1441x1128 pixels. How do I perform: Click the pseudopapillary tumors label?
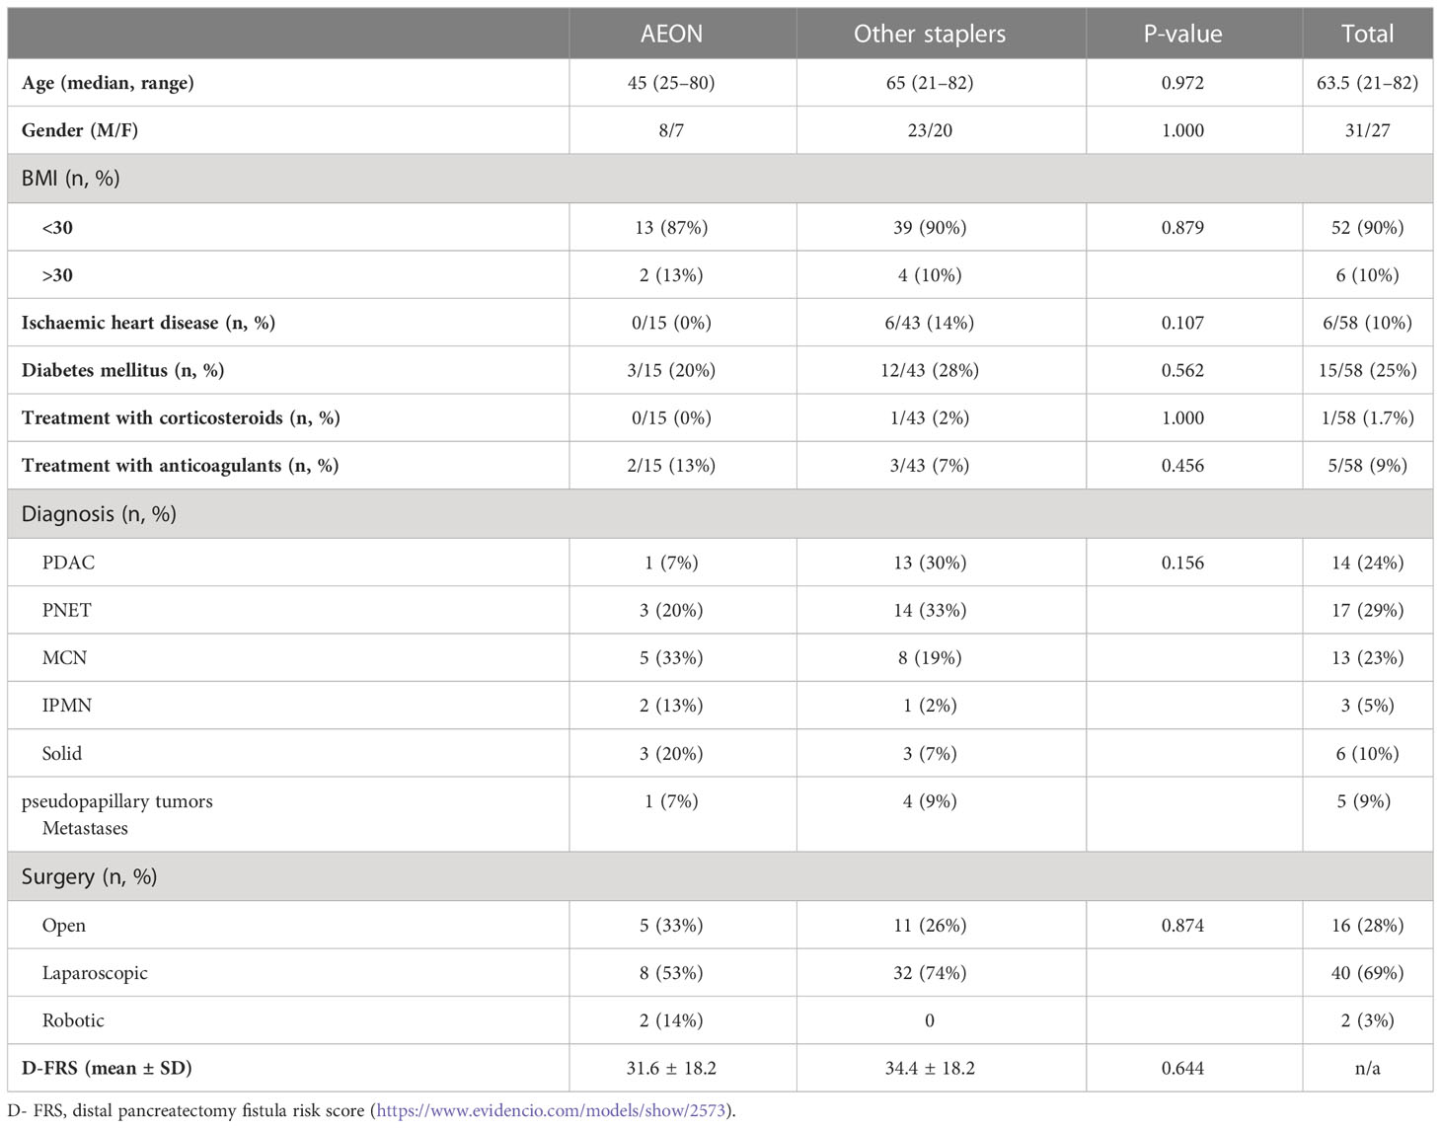[x=117, y=801]
